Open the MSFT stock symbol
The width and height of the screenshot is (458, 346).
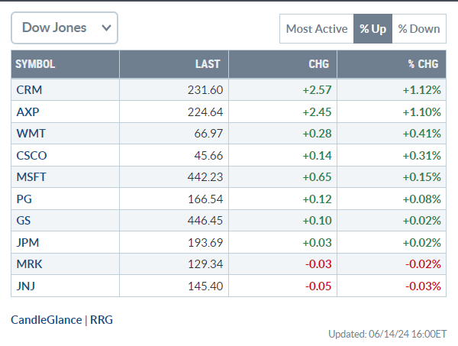31,177
